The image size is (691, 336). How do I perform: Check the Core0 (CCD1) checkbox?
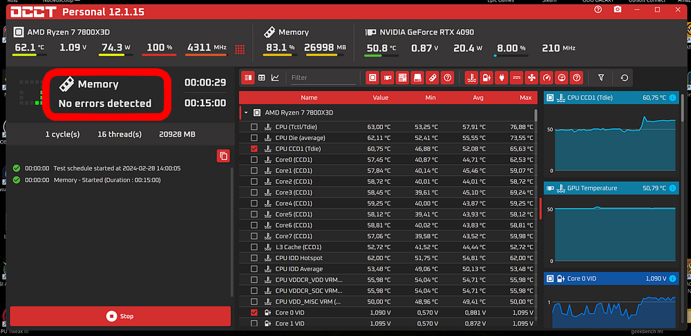[x=254, y=159]
